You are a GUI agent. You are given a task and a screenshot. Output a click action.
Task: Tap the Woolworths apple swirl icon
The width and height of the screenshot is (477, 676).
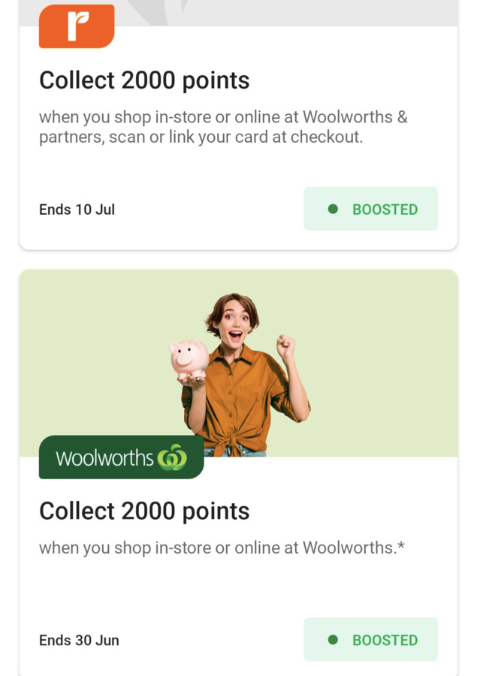[x=172, y=457]
